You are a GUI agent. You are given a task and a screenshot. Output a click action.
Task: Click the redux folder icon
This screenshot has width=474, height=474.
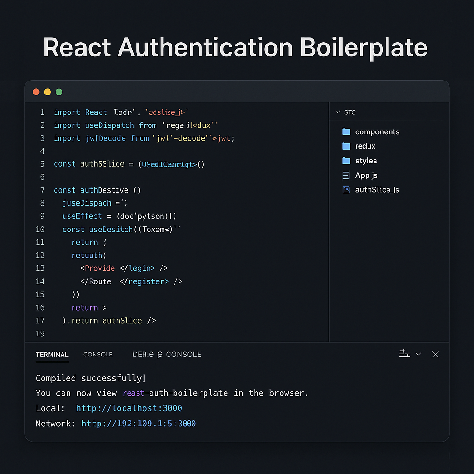tap(347, 146)
